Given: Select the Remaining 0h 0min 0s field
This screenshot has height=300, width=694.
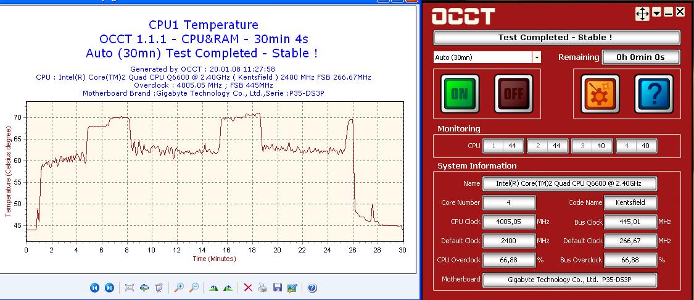Looking at the screenshot, I should click(x=640, y=57).
